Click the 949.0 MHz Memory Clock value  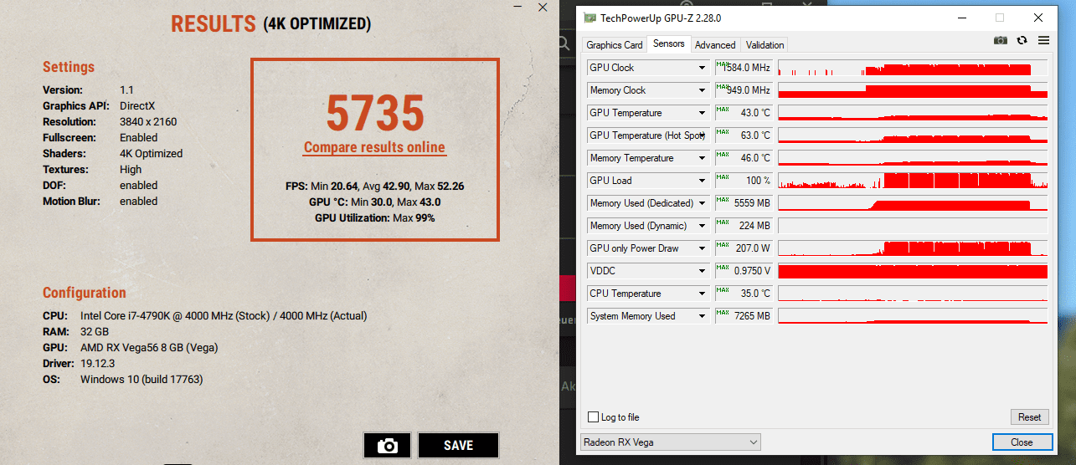744,90
